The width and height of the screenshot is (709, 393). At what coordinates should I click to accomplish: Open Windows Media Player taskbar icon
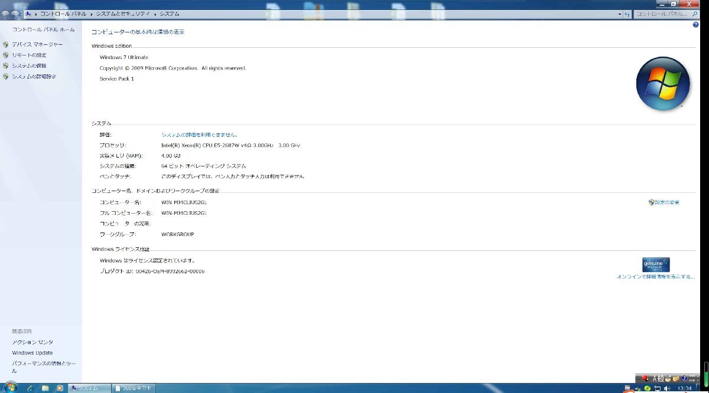tap(60, 388)
